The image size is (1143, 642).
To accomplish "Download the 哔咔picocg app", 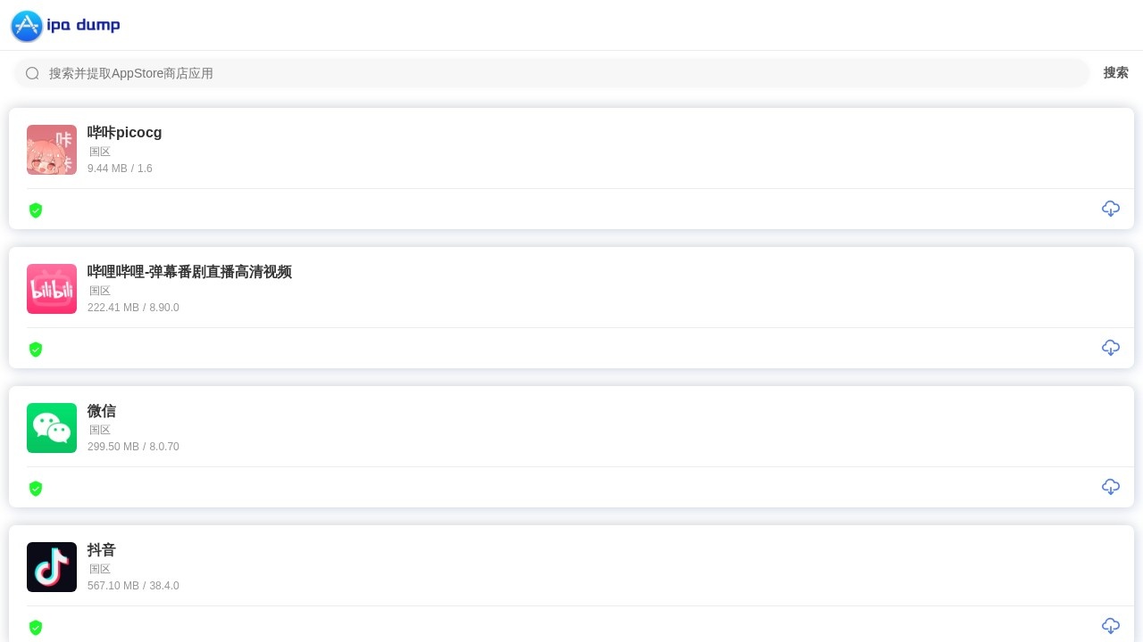I will (x=1110, y=209).
